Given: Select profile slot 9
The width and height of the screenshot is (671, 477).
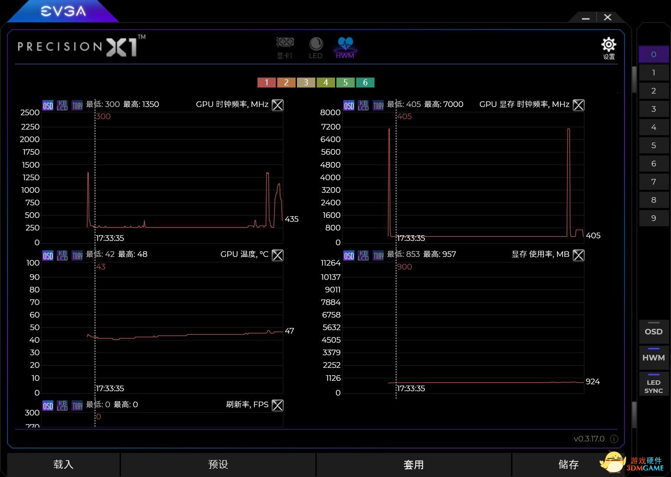Looking at the screenshot, I should tap(654, 218).
